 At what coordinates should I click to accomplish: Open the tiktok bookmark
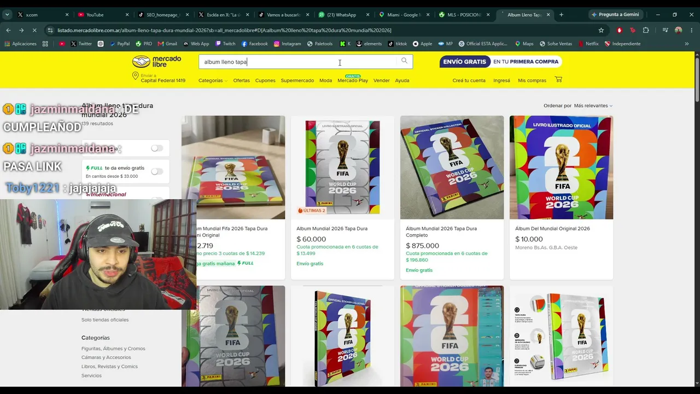398,44
